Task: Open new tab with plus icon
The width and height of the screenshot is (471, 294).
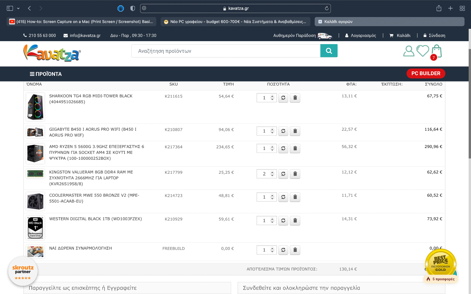Action: tap(450, 8)
